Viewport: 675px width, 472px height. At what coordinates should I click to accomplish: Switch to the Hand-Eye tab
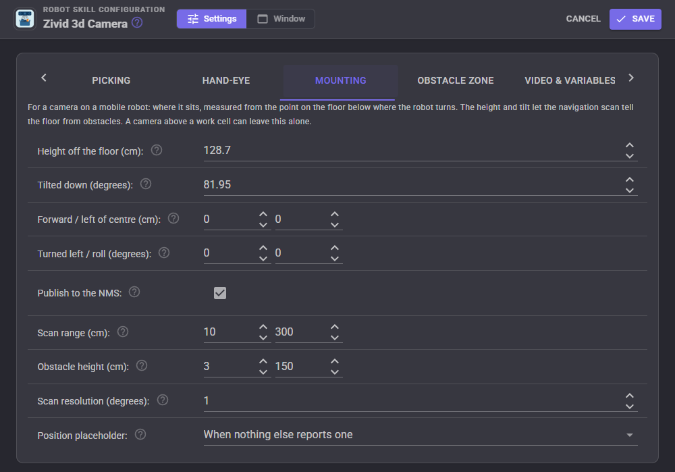226,80
